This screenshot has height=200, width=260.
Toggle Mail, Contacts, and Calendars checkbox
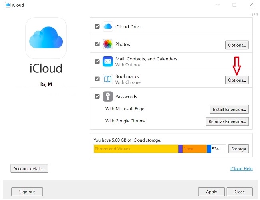click(97, 62)
